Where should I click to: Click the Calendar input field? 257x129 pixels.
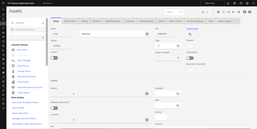pyautogui.click(x=165, y=94)
